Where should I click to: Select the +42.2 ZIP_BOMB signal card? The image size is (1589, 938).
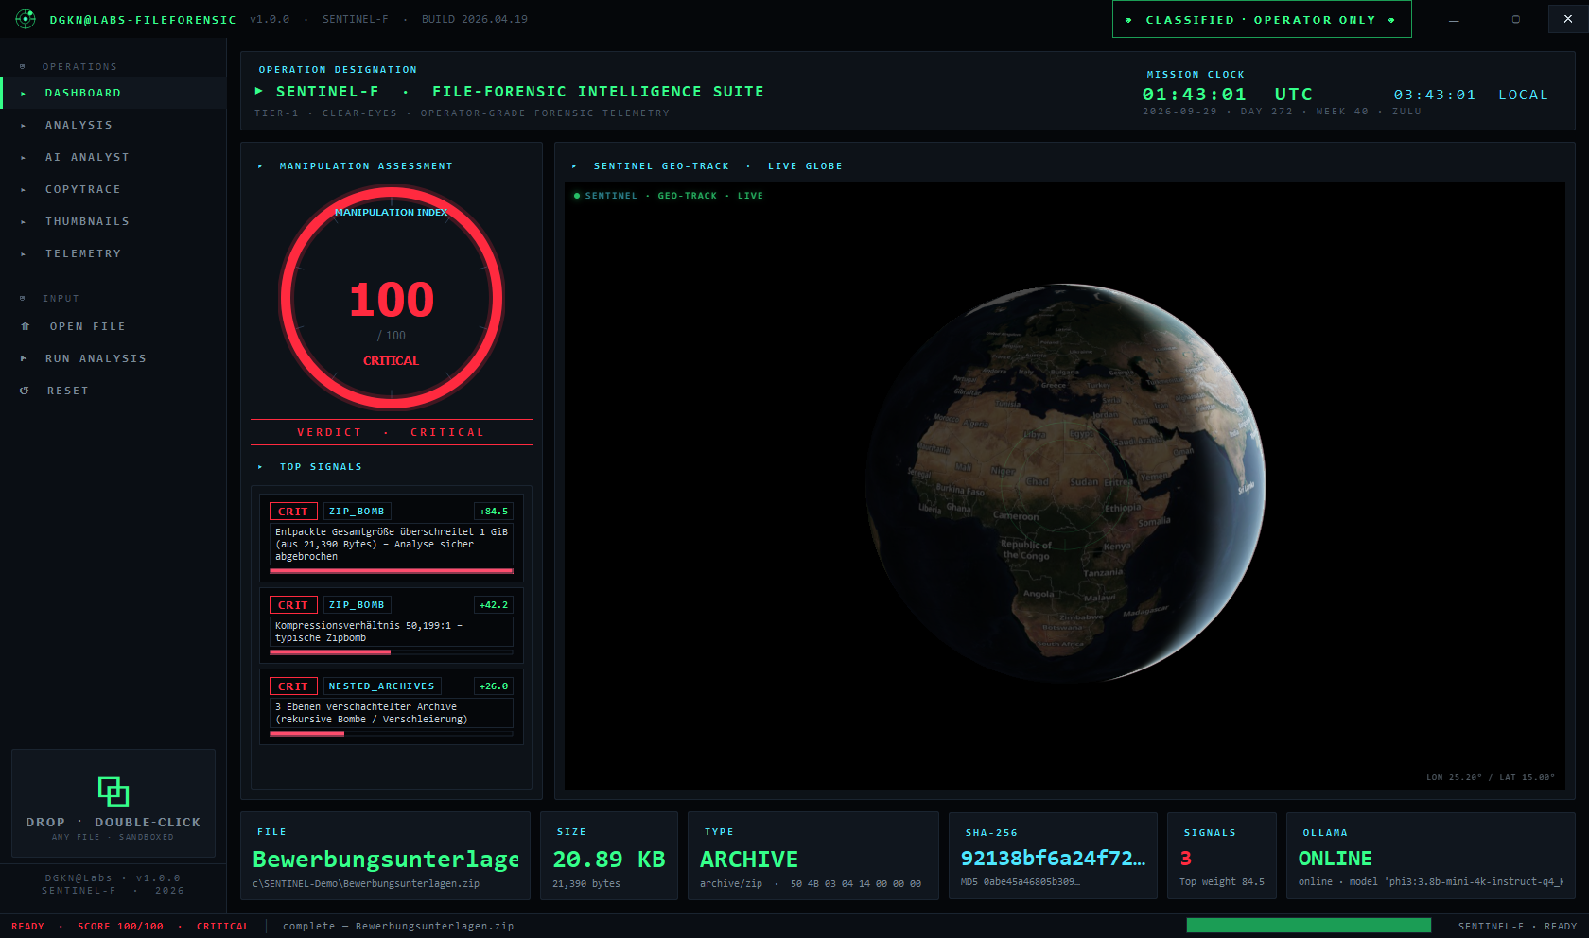tap(392, 626)
